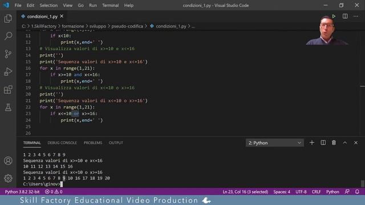Click terminal prompt 'C:\Users\ginov>'

tap(42, 184)
